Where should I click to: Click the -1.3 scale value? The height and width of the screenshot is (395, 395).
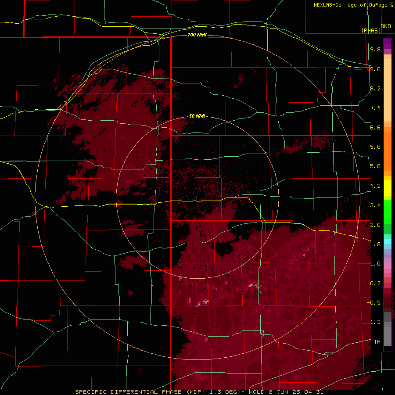pos(373,322)
